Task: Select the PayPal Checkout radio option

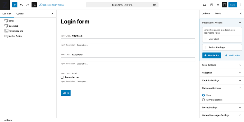Action: 203,100
